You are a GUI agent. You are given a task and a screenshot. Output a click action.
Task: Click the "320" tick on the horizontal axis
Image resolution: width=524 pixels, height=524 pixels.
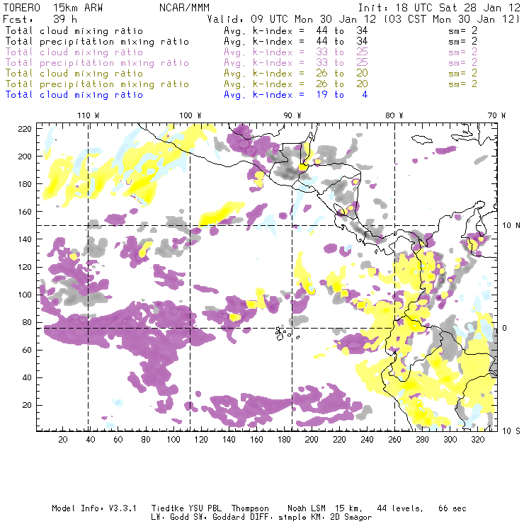pos(477,440)
